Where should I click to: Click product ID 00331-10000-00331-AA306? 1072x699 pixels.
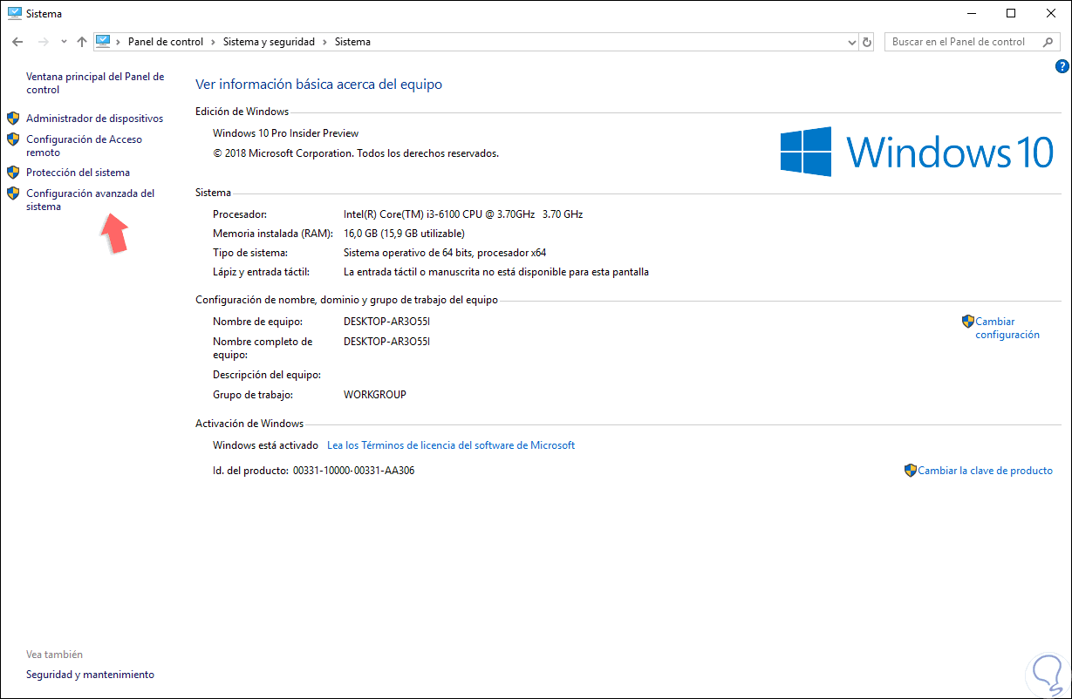[353, 471]
